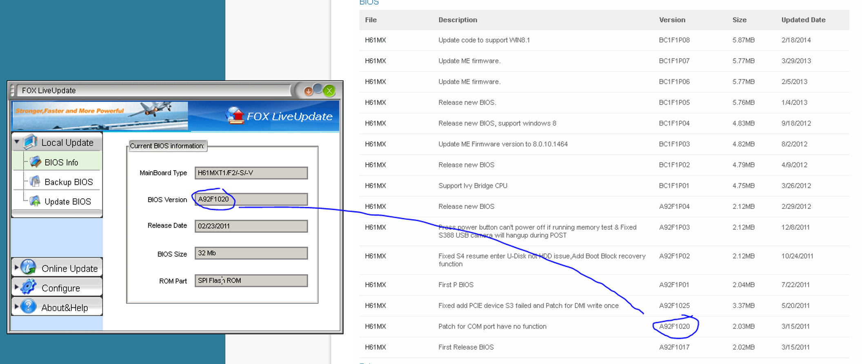The image size is (862, 364).
Task: Click version BC1F1P04 in the table
Action: coord(674,123)
